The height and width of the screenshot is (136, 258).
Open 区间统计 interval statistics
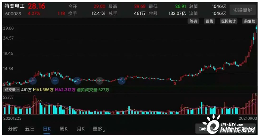pyautogui.click(x=228, y=21)
